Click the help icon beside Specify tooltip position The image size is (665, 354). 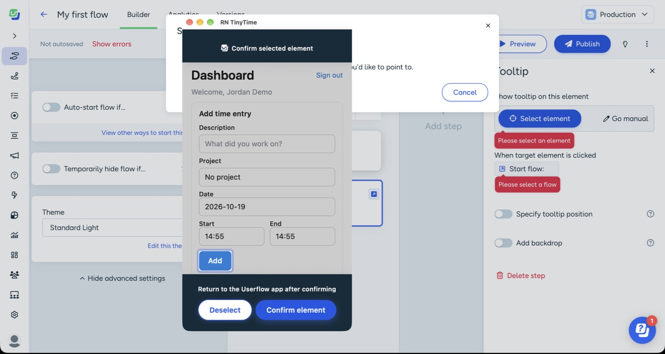pyautogui.click(x=650, y=214)
